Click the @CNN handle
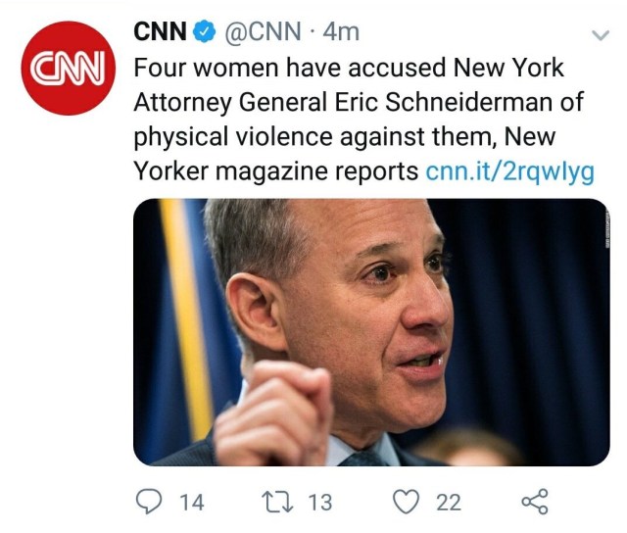Image resolution: width=627 pixels, height=533 pixels. point(265,32)
